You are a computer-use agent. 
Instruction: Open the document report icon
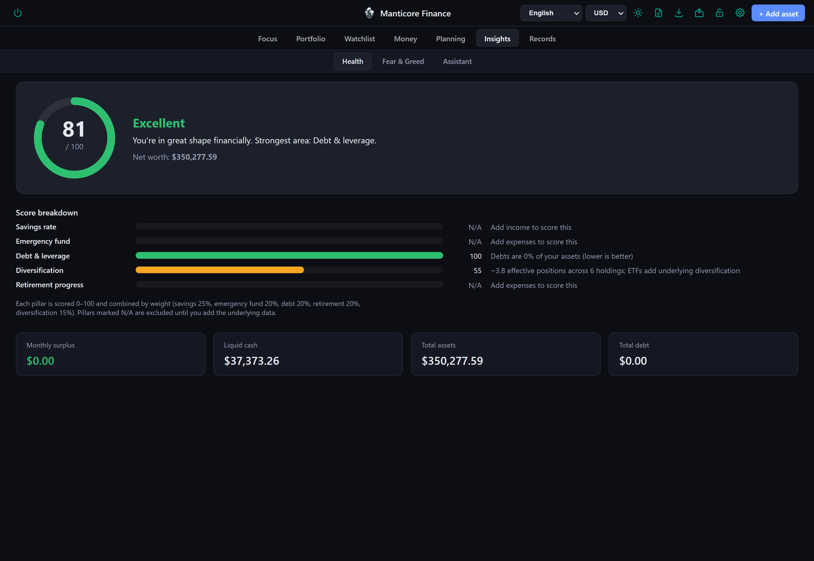tap(658, 13)
